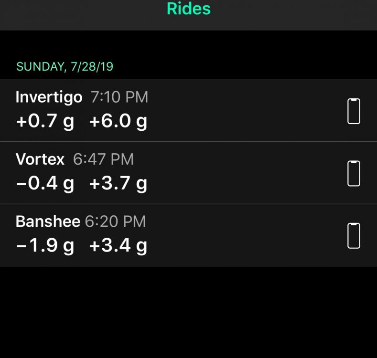Tap the phone icon on the Banshee row
377x358 pixels.
pyautogui.click(x=354, y=235)
